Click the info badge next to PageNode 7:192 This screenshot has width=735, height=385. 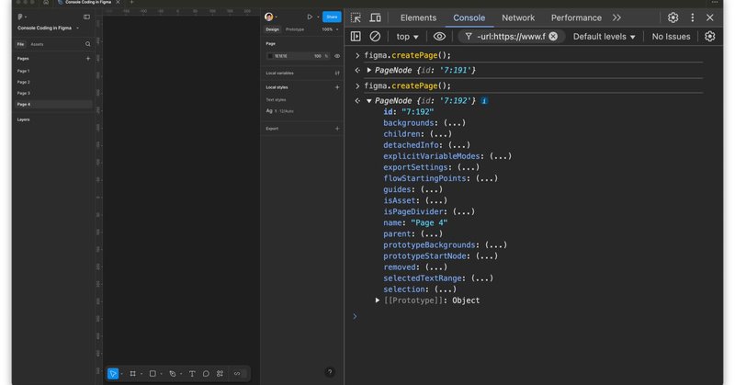point(484,101)
